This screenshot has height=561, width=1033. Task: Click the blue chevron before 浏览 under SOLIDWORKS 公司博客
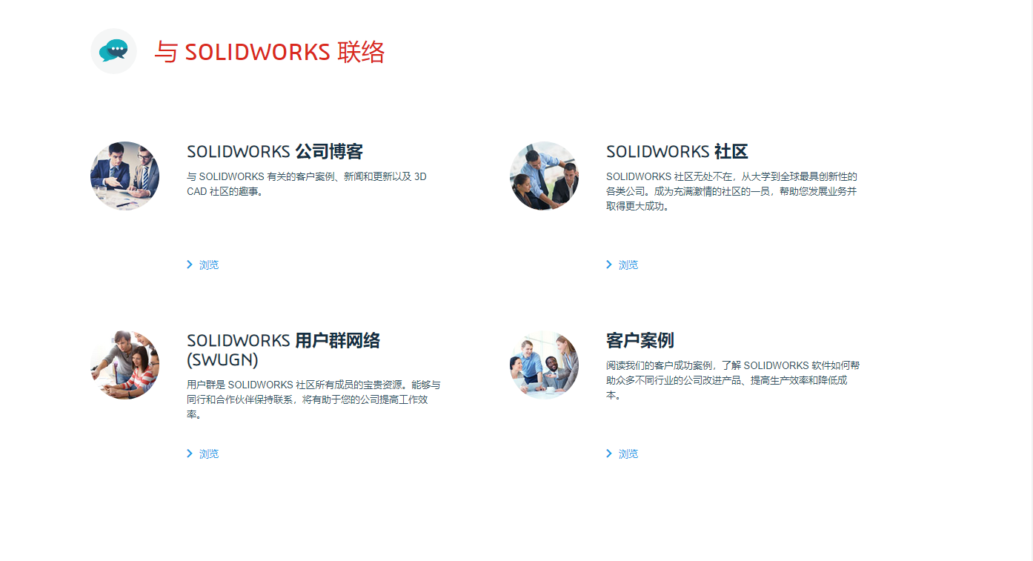point(190,265)
